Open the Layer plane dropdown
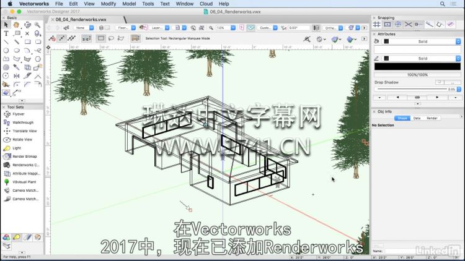Viewport: 465px width, 261px height. pyautogui.click(x=159, y=28)
